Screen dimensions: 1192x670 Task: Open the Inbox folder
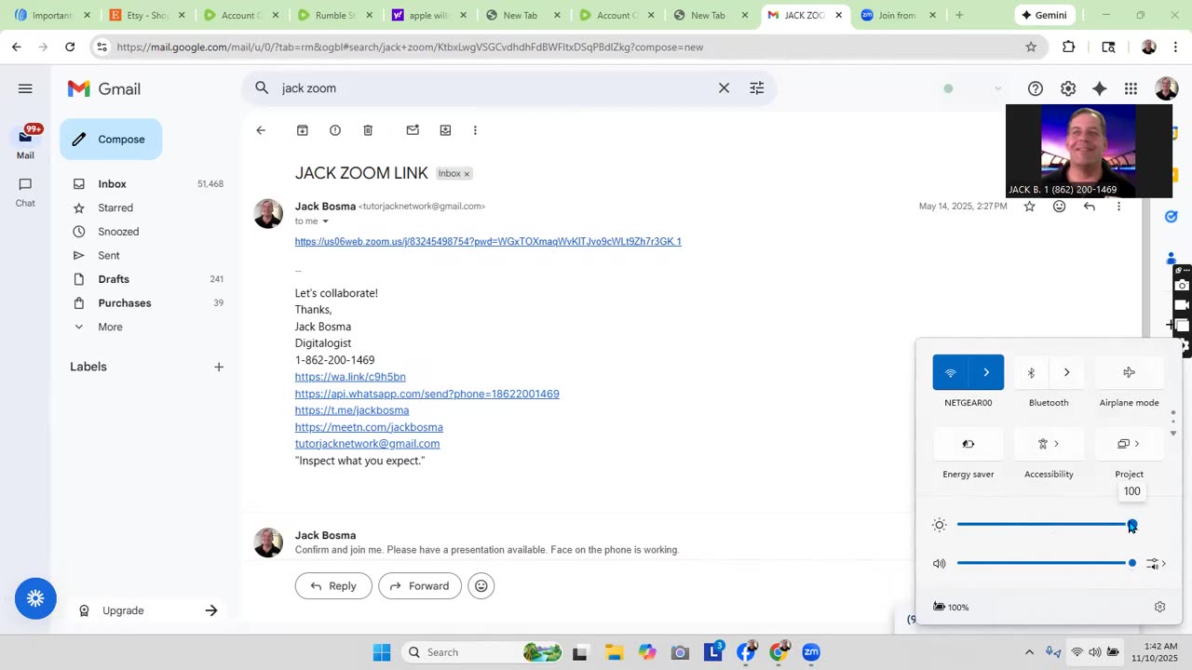click(x=112, y=184)
